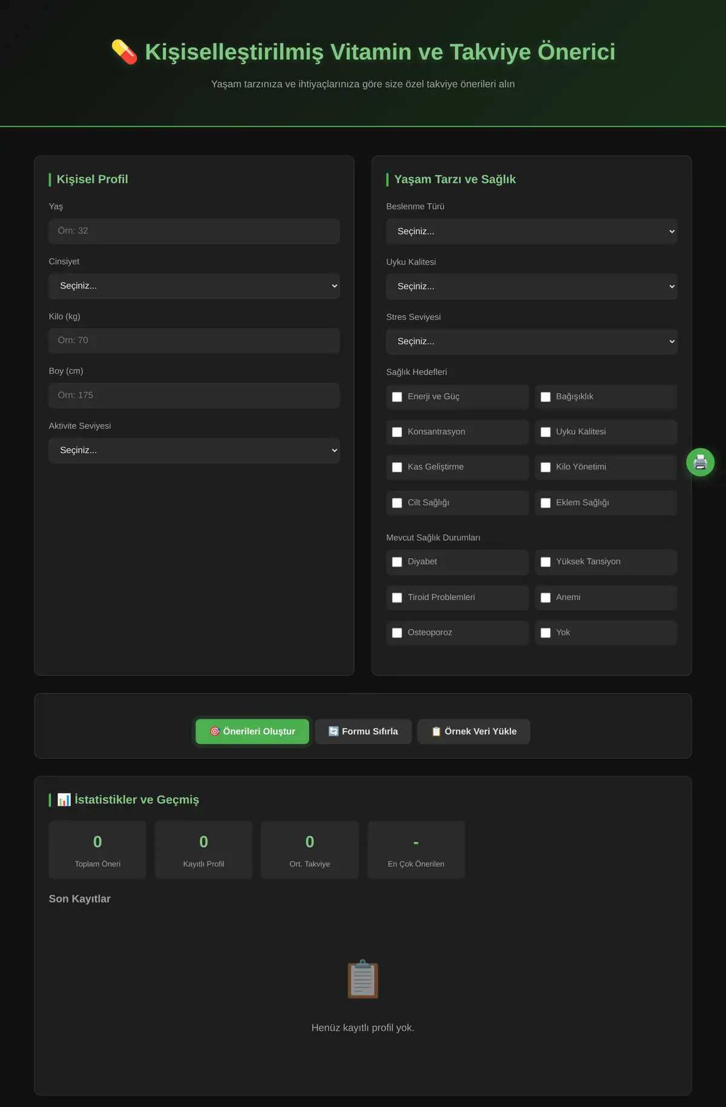Enable the Bağışıklık checkbox
Screen dimensions: 726x1107
point(545,397)
